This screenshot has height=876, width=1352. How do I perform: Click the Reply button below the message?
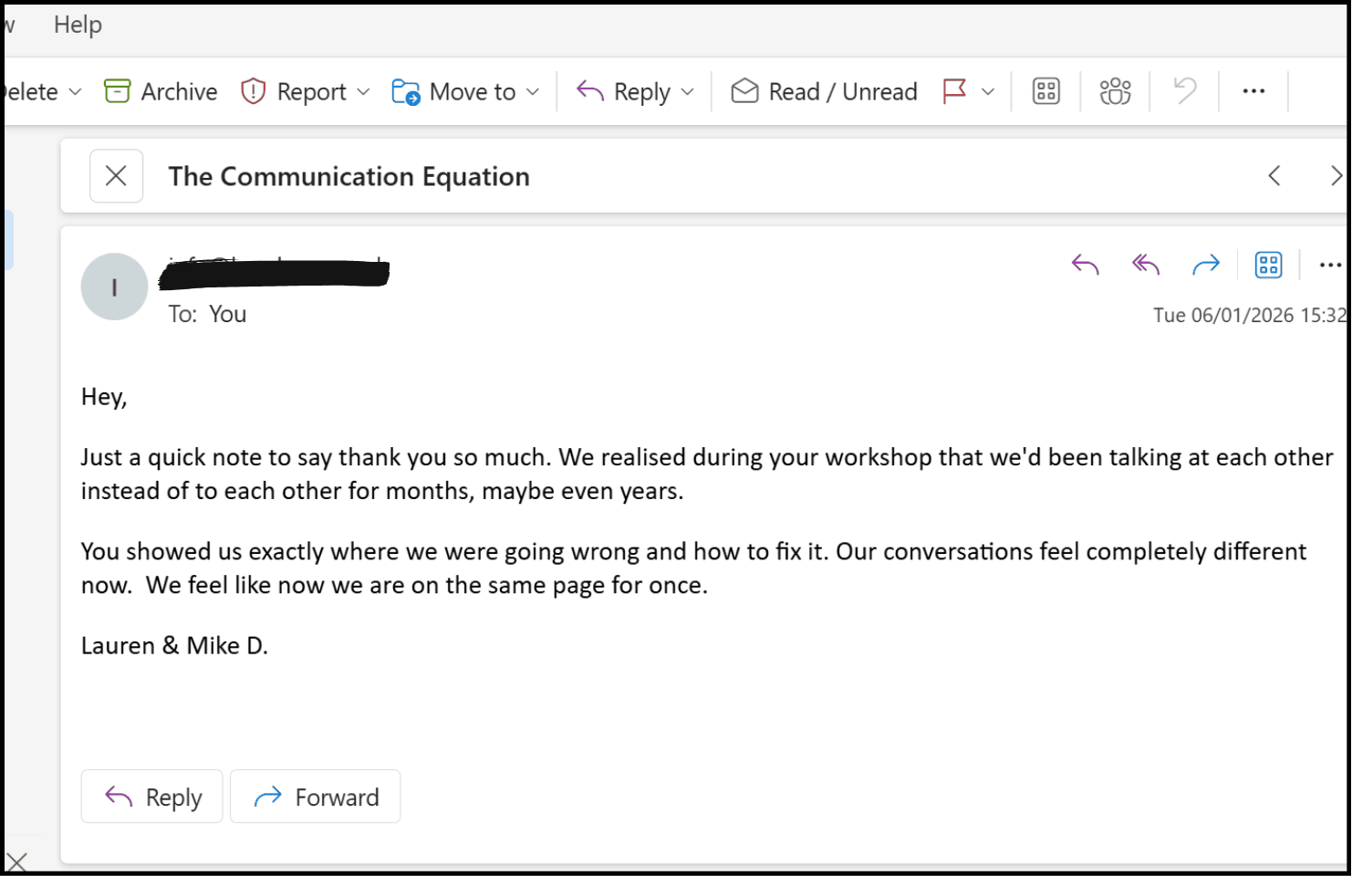(x=152, y=797)
